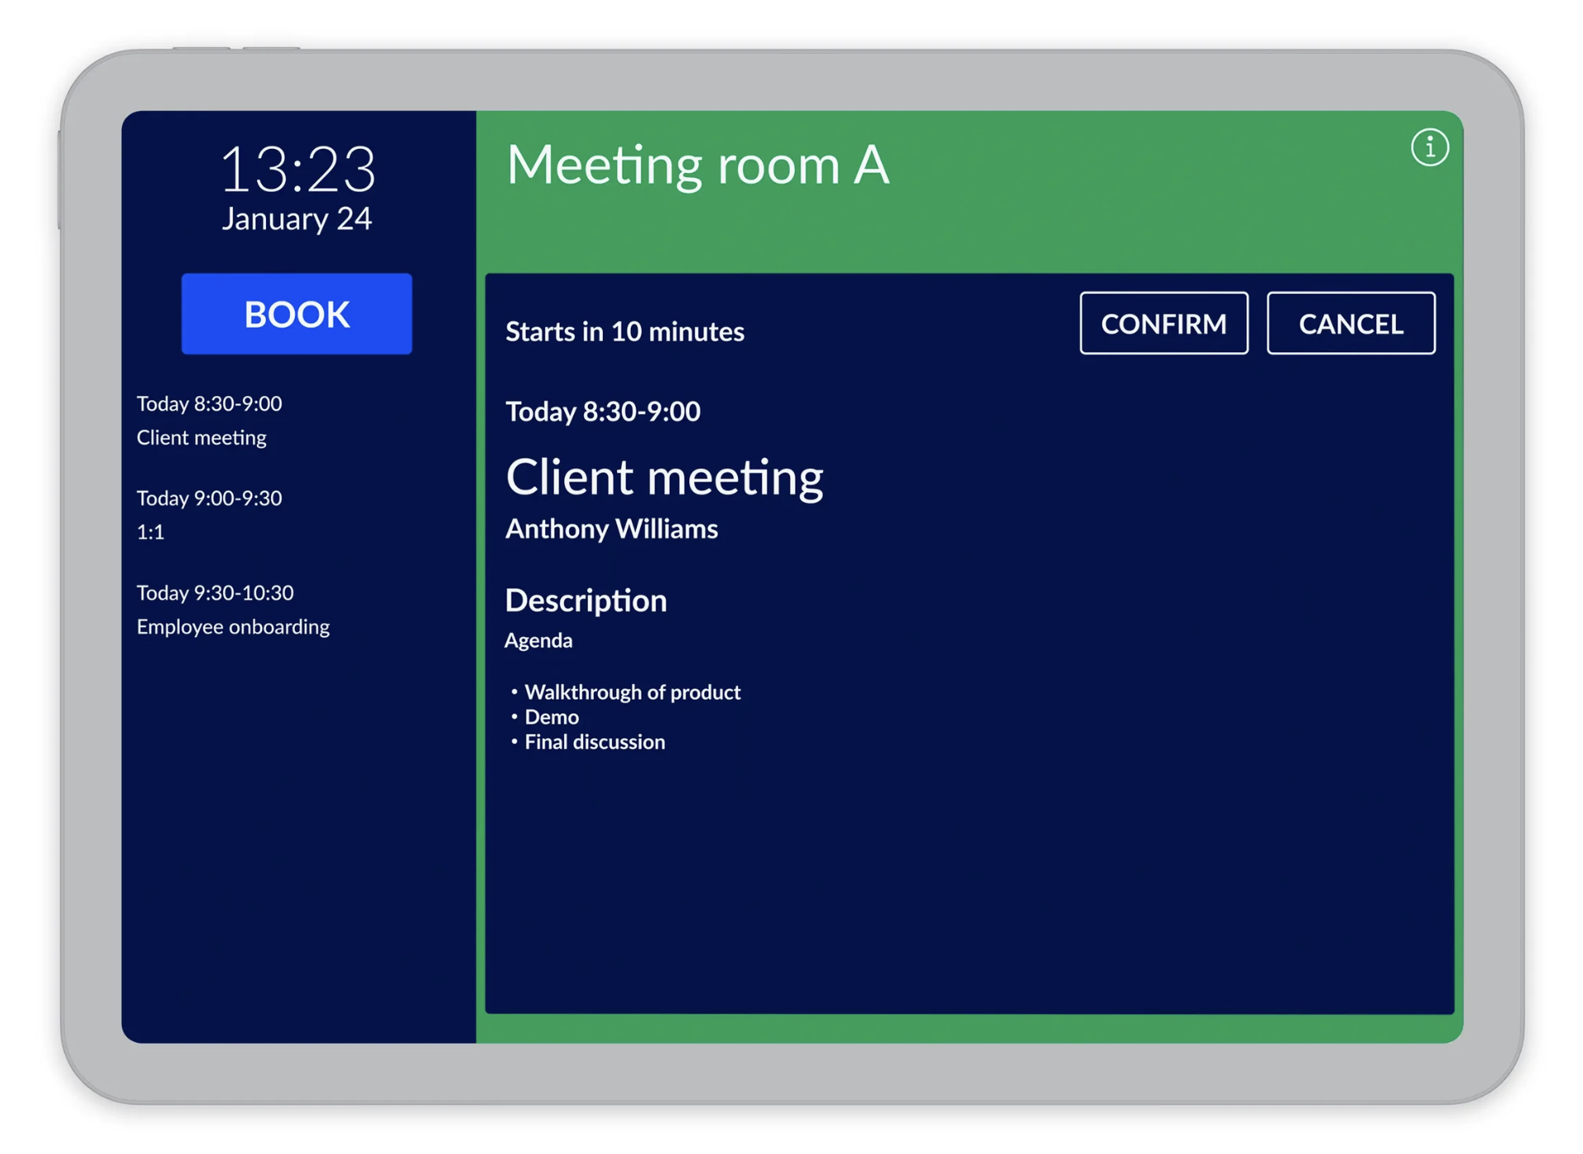The width and height of the screenshot is (1583, 1154).
Task: Click the Demo agenda bullet
Action: (551, 717)
